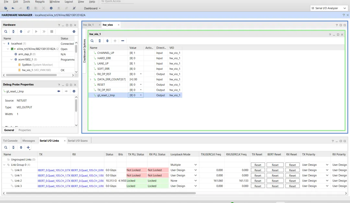Click create links plus icon in Serial I/O Links
The image size is (350, 203).
tap(29, 148)
